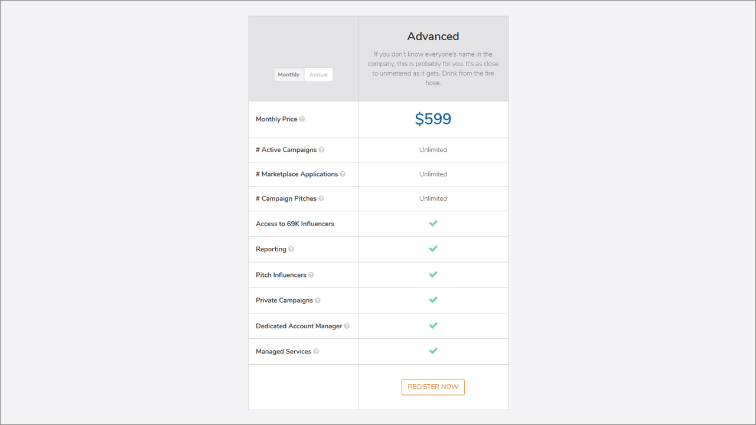Click help icon beside # Active Campaigns
The height and width of the screenshot is (425, 756).
321,150
